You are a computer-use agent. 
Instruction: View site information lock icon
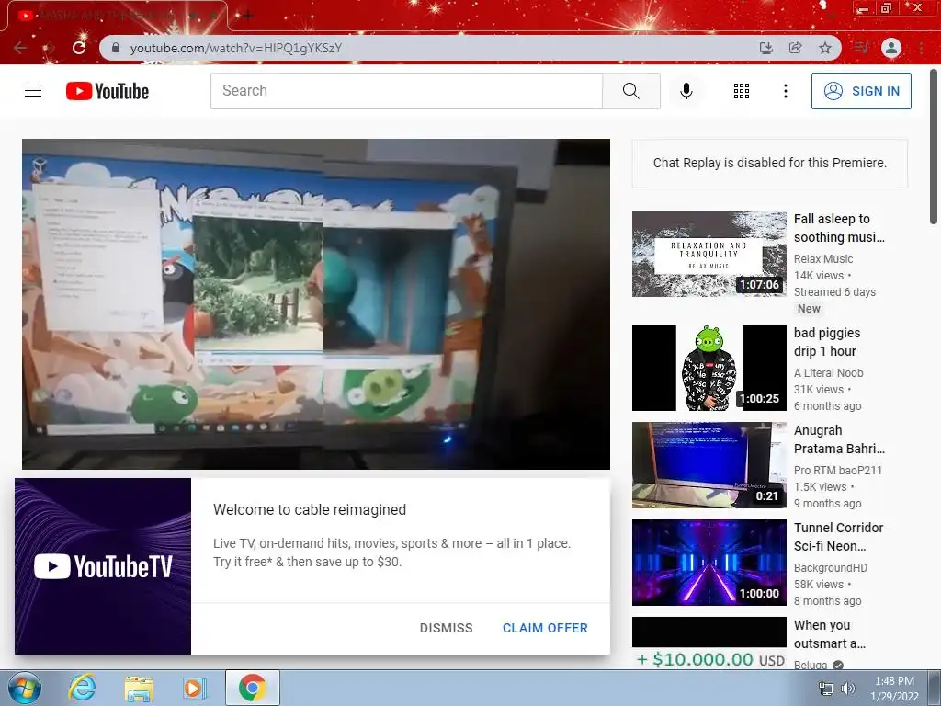[116, 48]
